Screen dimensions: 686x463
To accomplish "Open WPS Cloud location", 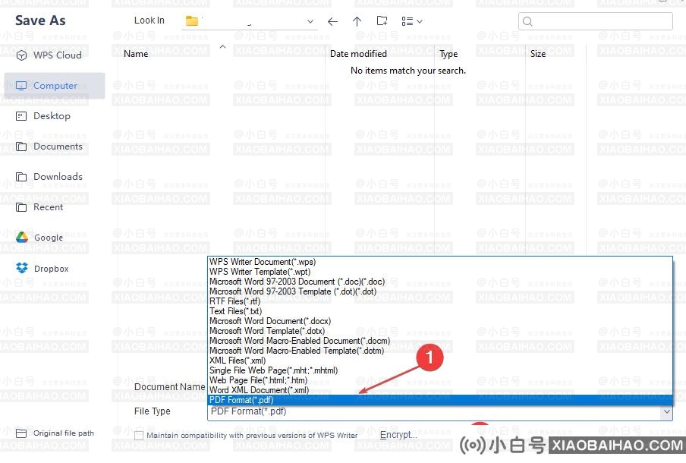I will click(49, 55).
